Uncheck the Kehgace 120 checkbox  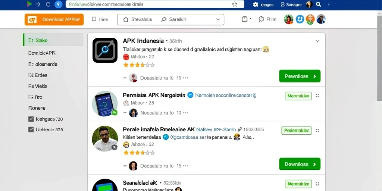point(31,119)
